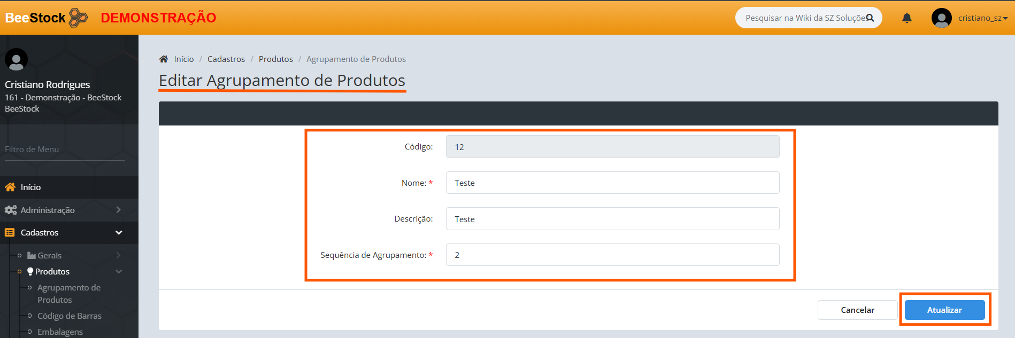
Task: Click the sidebar user avatar
Action: pyautogui.click(x=16, y=59)
